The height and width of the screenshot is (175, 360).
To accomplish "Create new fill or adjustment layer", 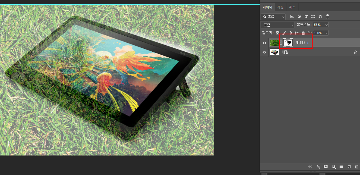I will click(x=334, y=166).
